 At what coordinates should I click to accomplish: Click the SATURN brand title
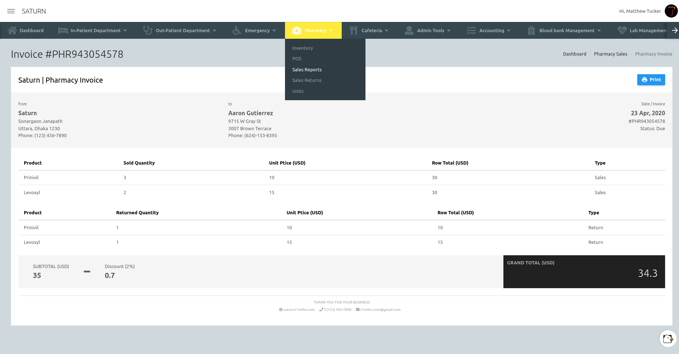34,11
